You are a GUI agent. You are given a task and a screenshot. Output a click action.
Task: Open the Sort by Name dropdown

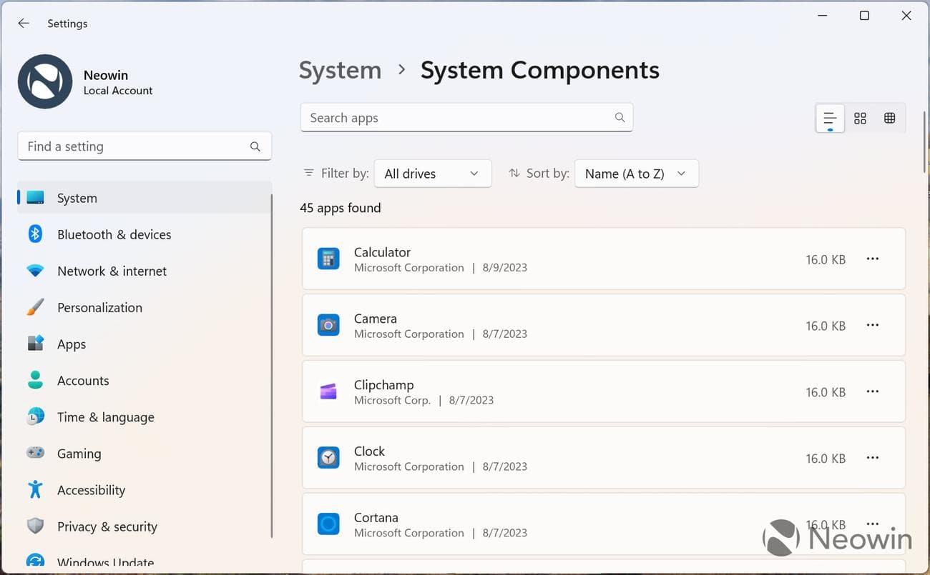(x=636, y=174)
